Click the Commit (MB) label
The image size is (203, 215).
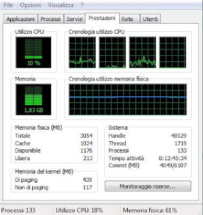tap(124, 166)
